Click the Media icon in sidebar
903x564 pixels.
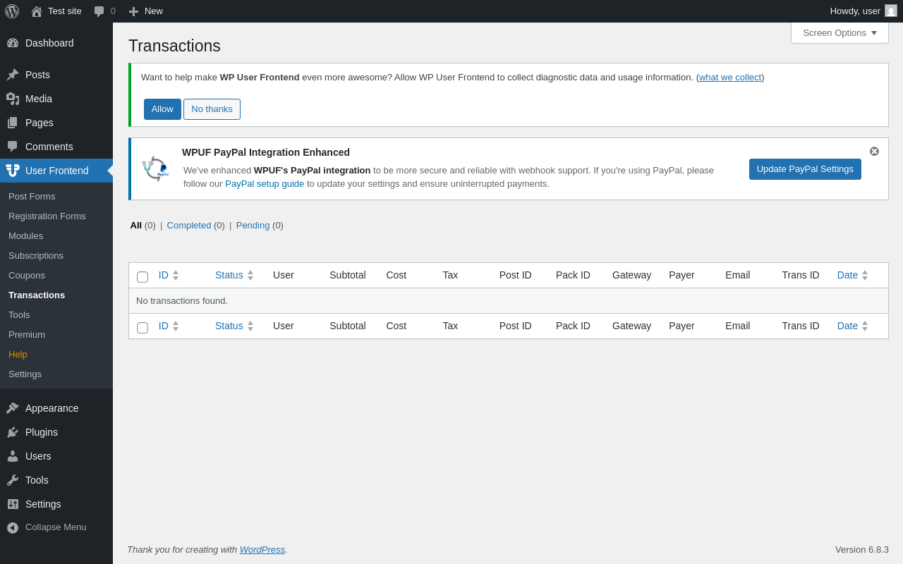13,99
